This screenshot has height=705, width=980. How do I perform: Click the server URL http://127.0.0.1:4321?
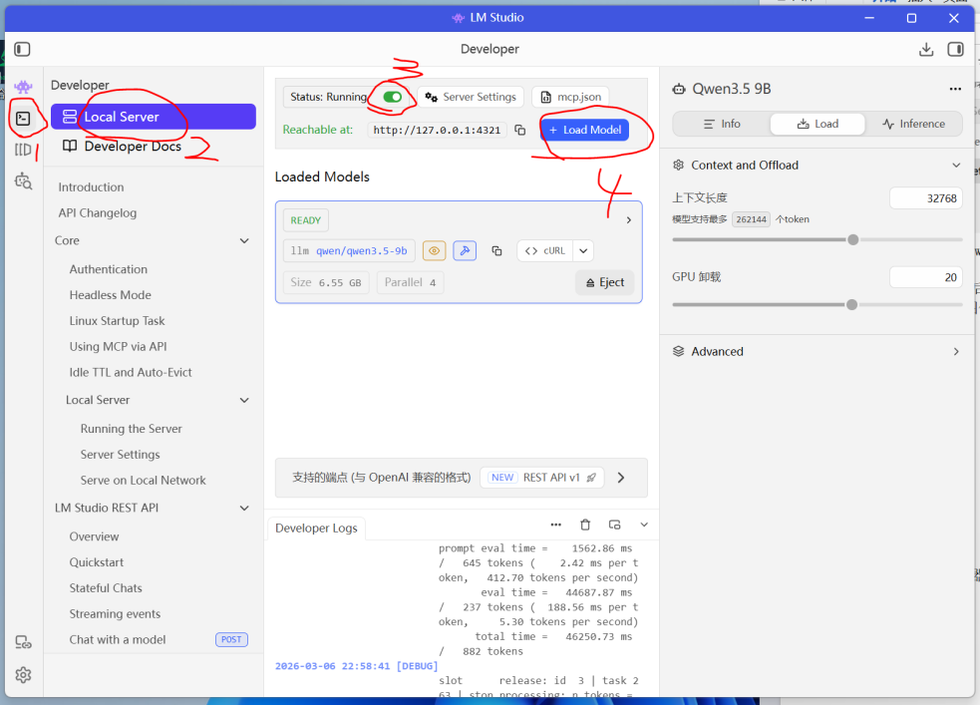point(437,130)
